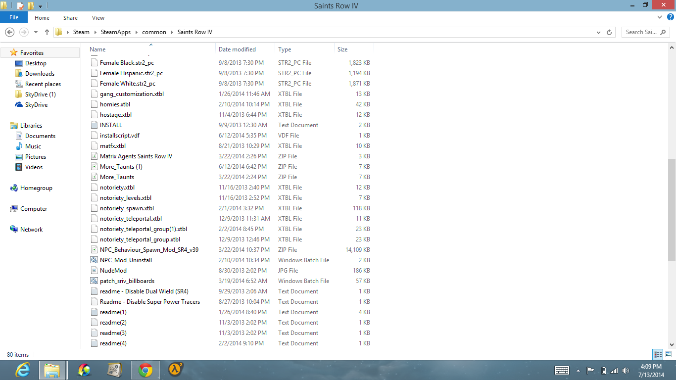Click the Desktop icon in Favorites

click(x=19, y=63)
